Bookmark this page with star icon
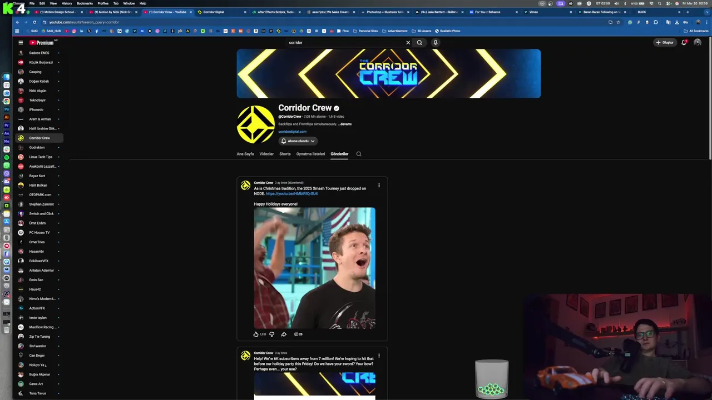712x400 pixels. click(618, 22)
